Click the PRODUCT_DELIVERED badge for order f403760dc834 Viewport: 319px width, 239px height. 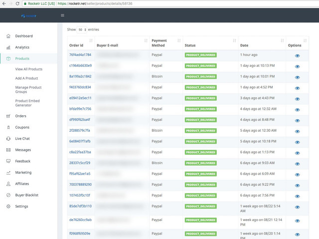200,87
